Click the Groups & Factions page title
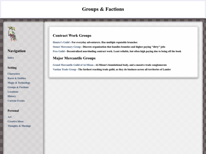This screenshot has height=154, width=206. (x=103, y=9)
